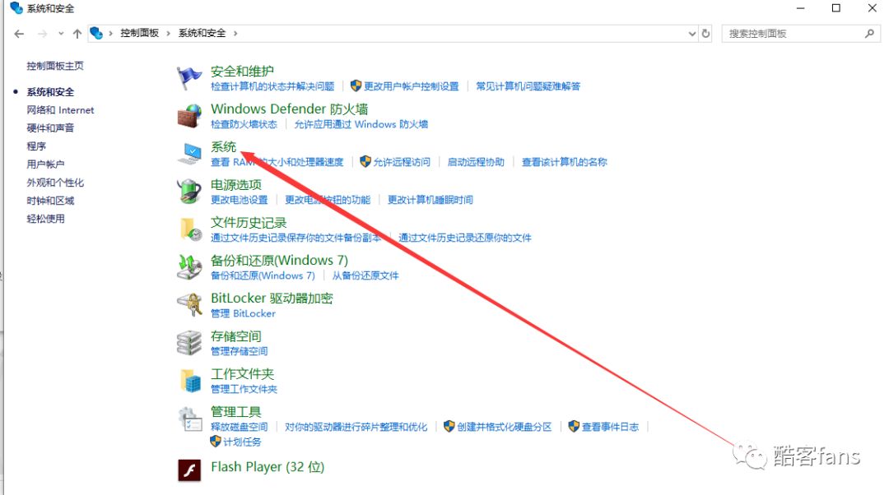Expand chevron after 系统和安全 breadcrumb
889x495 pixels.
(x=235, y=34)
